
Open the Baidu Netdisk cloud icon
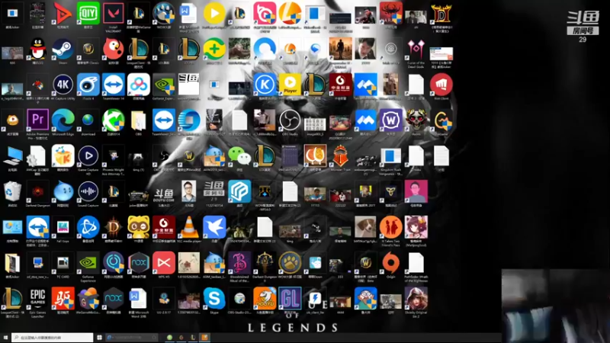coord(139,85)
